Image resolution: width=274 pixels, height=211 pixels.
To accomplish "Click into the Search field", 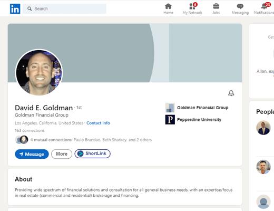I will [64, 8].
